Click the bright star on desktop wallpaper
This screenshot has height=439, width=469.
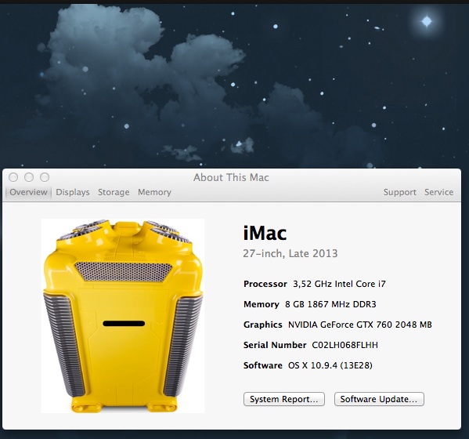tap(427, 21)
